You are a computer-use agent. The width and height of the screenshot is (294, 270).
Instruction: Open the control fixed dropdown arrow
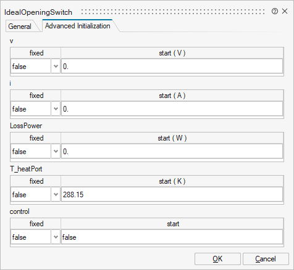click(56, 237)
